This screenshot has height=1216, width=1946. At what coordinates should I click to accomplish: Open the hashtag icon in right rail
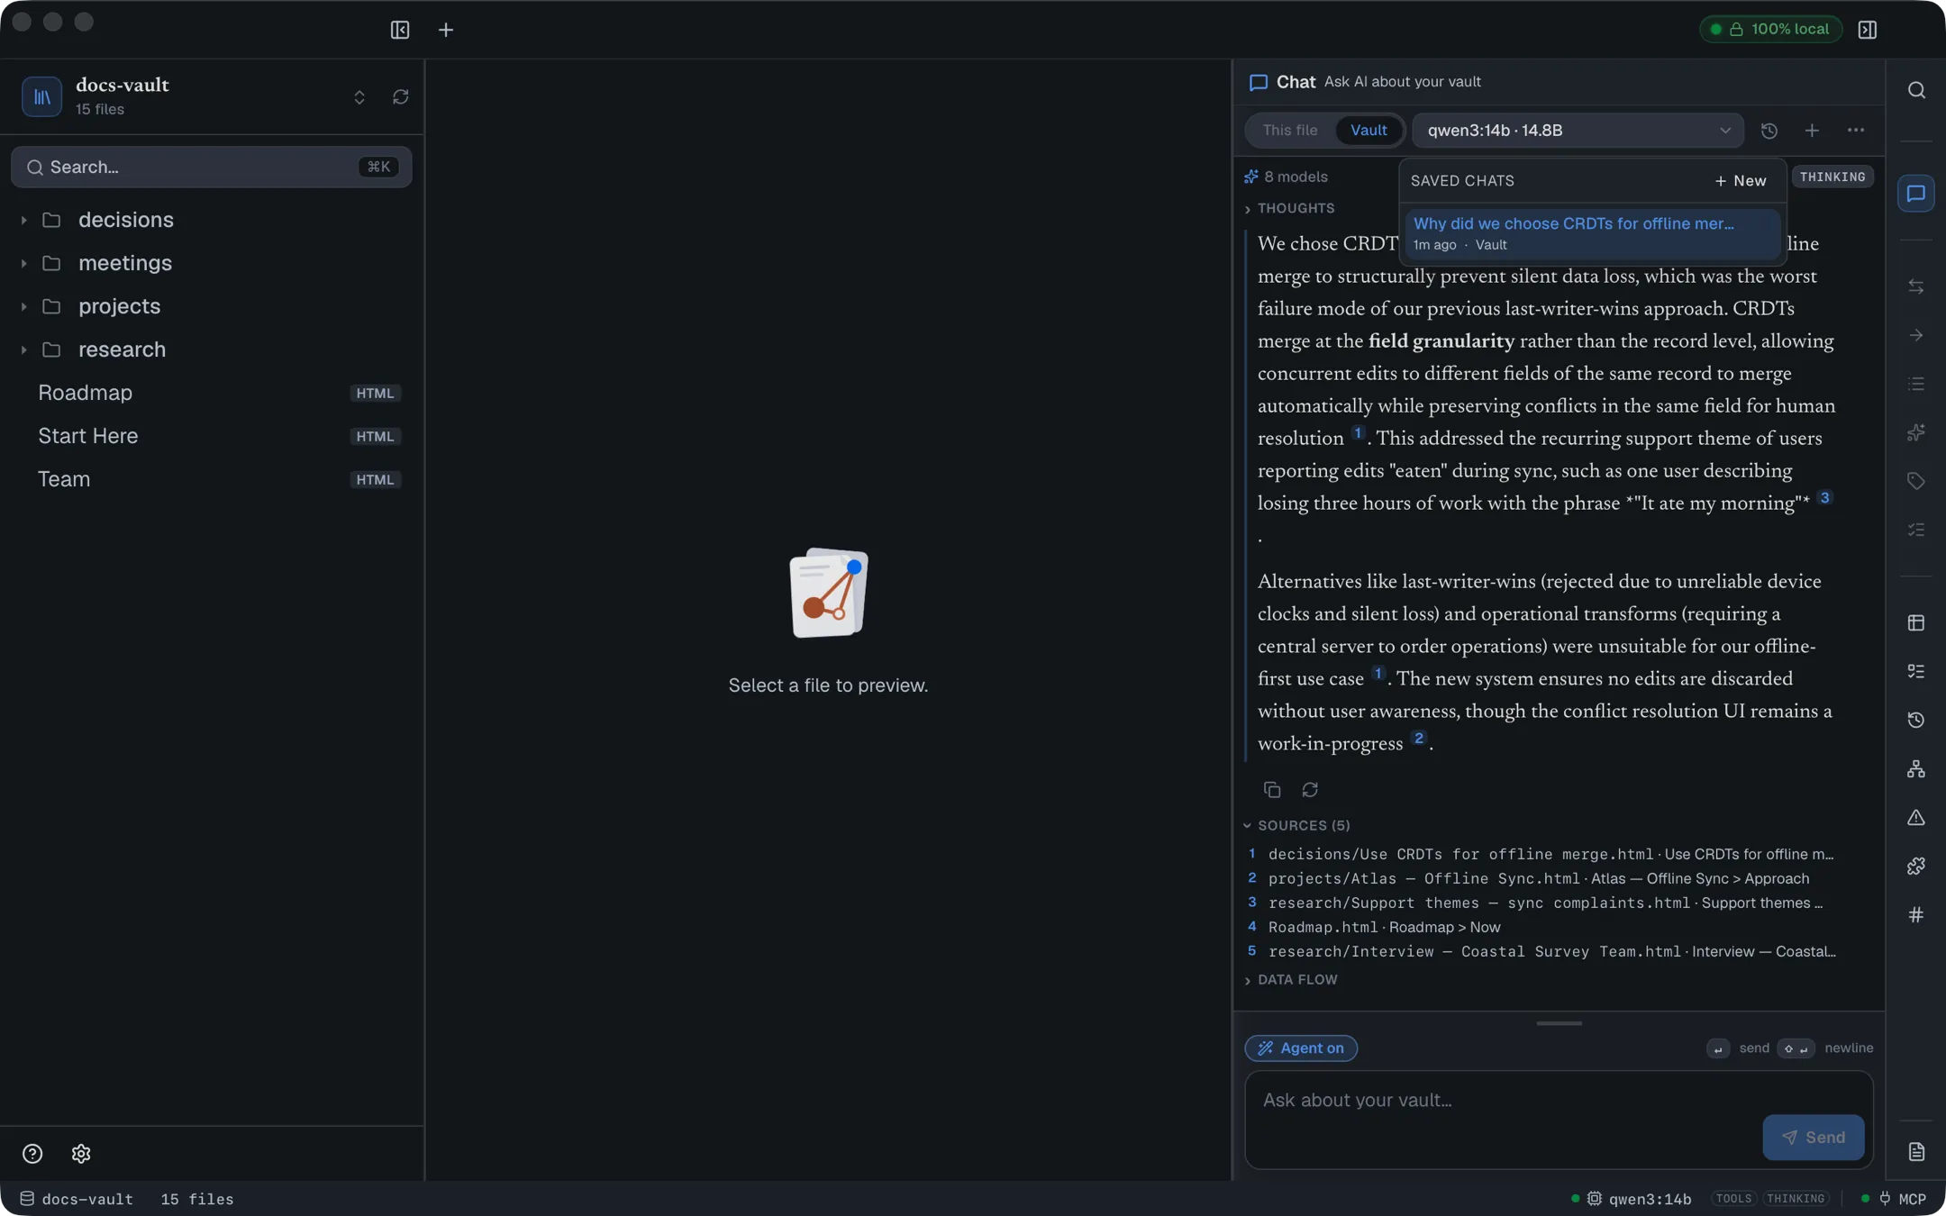(x=1916, y=915)
